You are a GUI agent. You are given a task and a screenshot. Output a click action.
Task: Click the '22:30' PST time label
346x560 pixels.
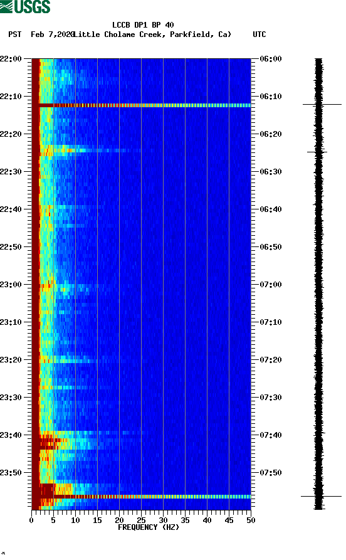[11, 171]
